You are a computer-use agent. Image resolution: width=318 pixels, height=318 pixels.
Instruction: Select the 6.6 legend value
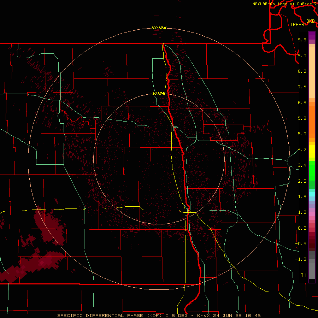(x=302, y=102)
